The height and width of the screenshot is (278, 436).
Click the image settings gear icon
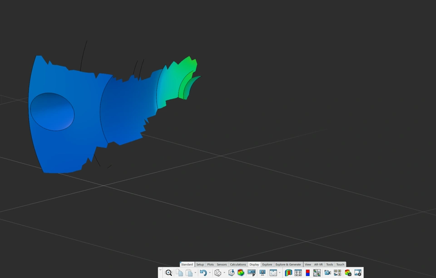358,273
